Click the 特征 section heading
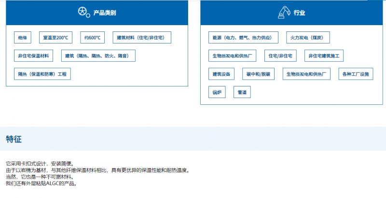Image resolution: width=386 pixels, height=198 pixels. 14,140
